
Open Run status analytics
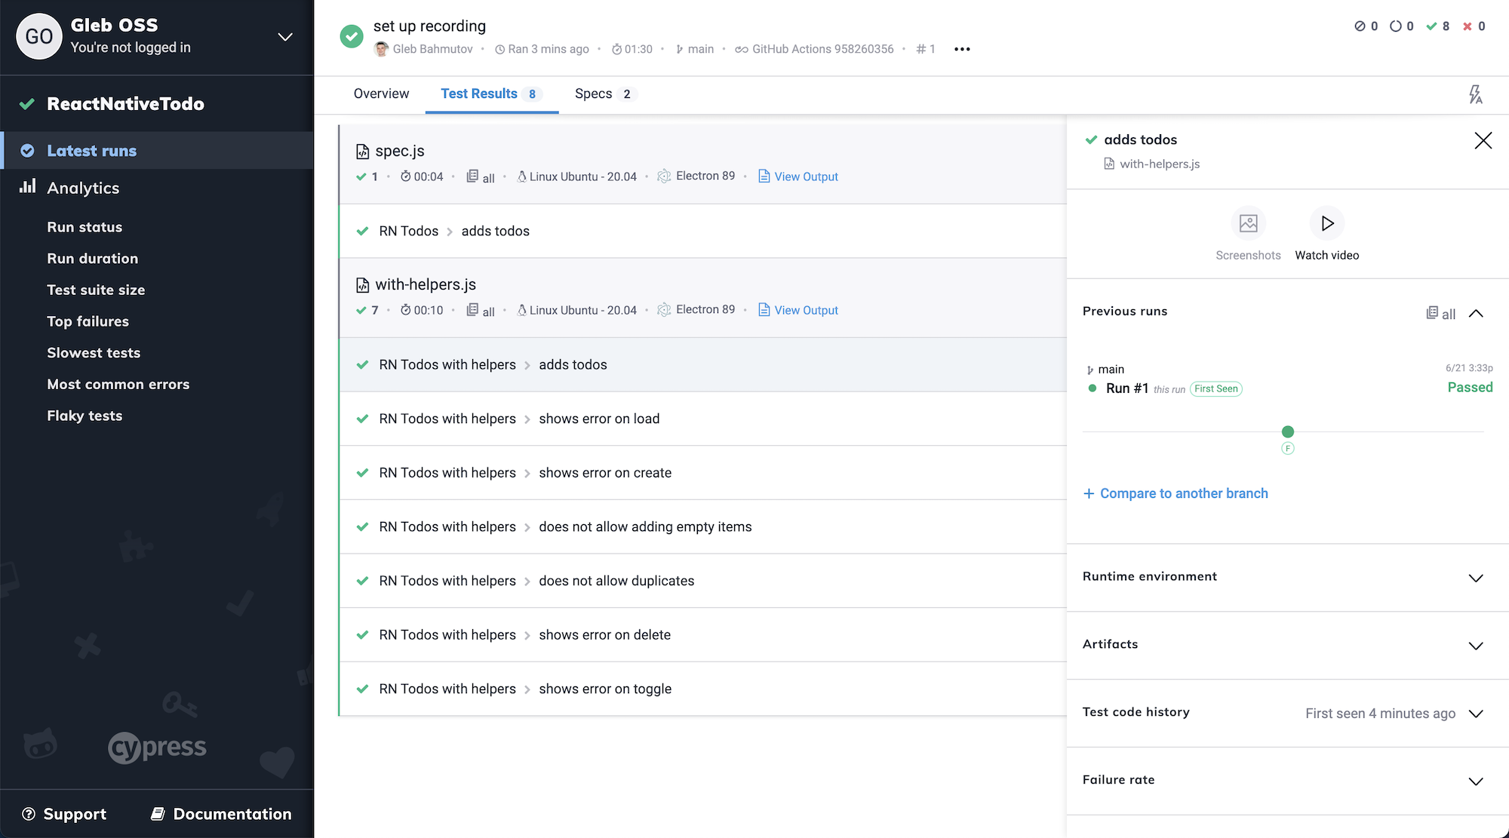(x=85, y=227)
